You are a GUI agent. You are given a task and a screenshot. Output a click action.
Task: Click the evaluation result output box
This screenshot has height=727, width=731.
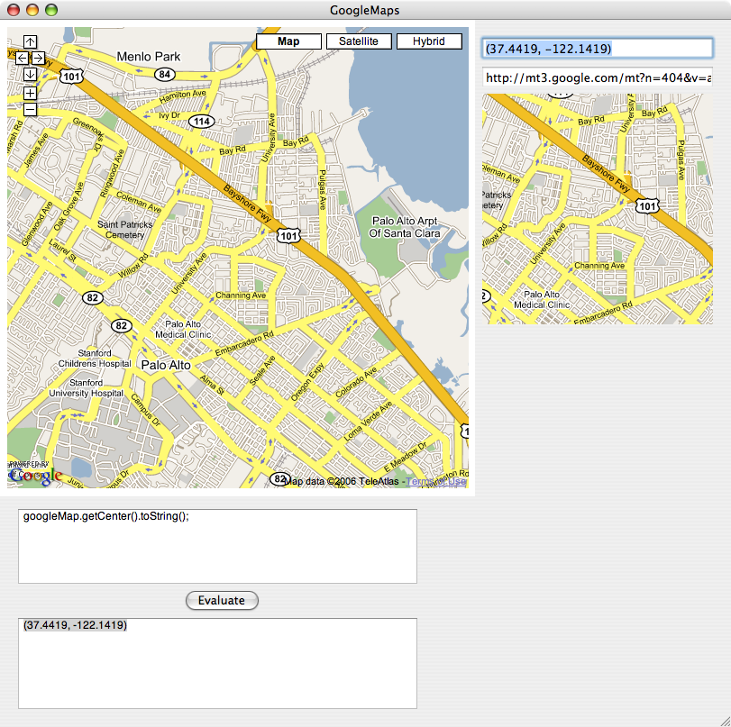(218, 664)
